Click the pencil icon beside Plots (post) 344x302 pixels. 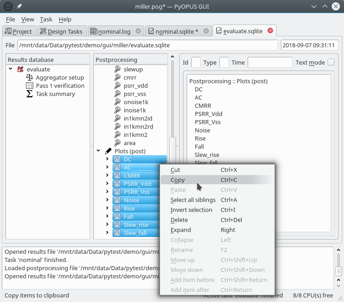pos(108,151)
